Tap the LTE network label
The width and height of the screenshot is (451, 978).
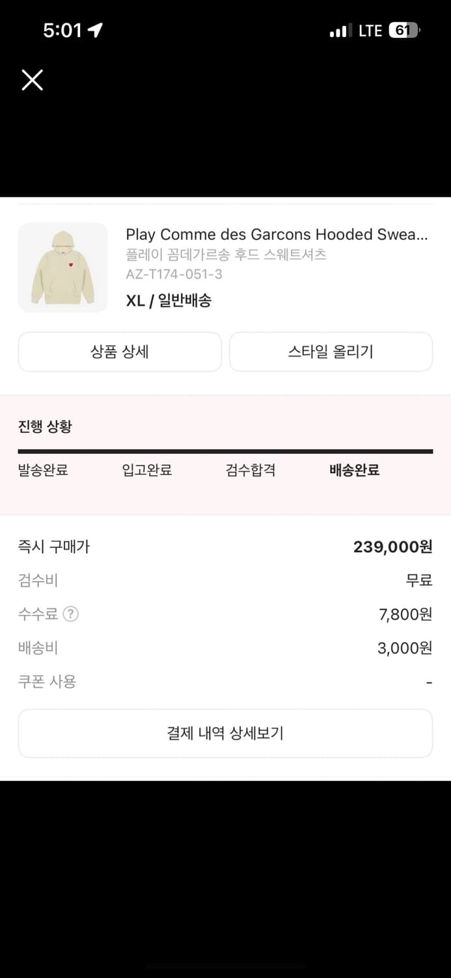click(x=369, y=29)
